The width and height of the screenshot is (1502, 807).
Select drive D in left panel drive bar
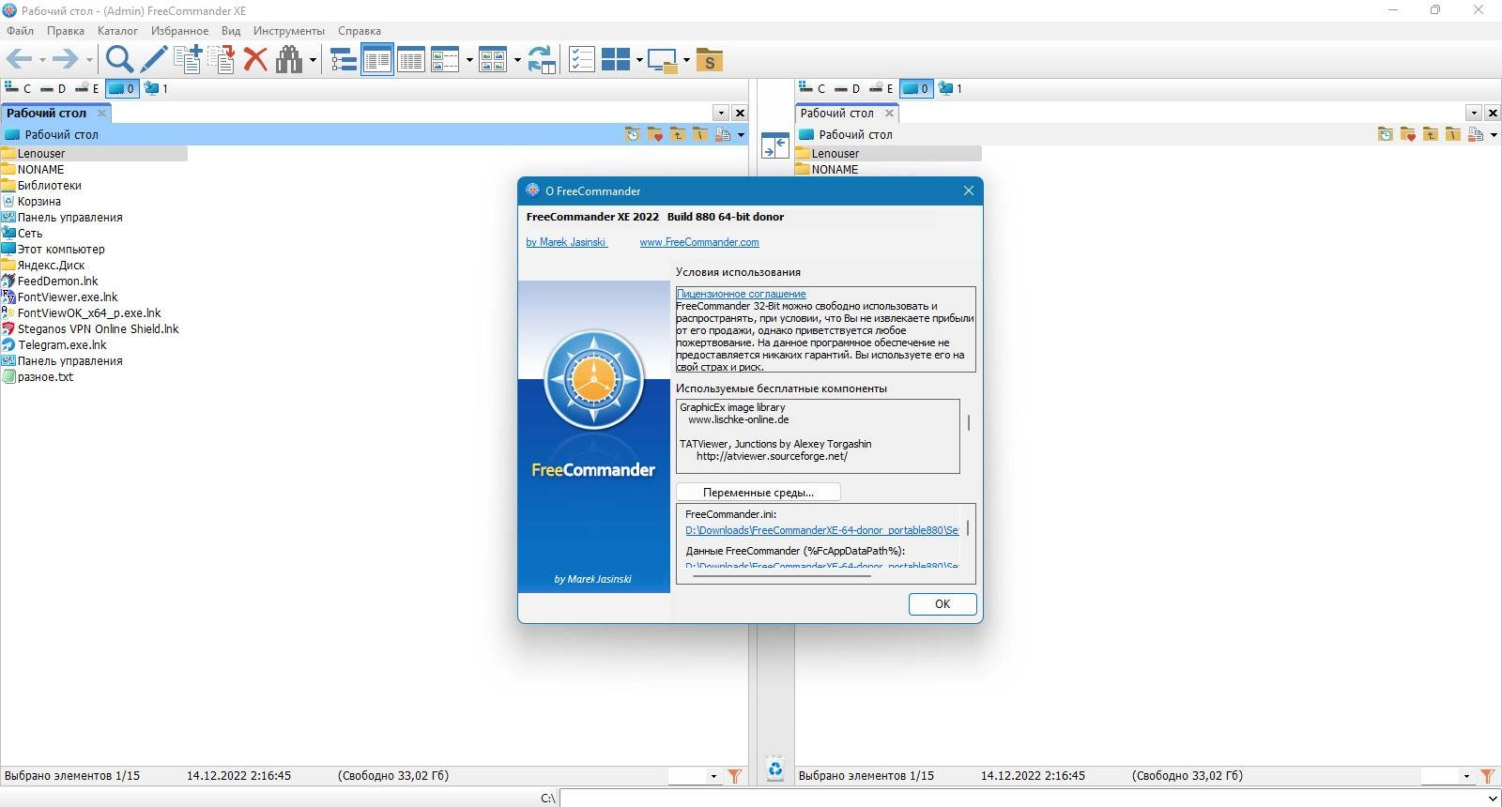tap(53, 88)
